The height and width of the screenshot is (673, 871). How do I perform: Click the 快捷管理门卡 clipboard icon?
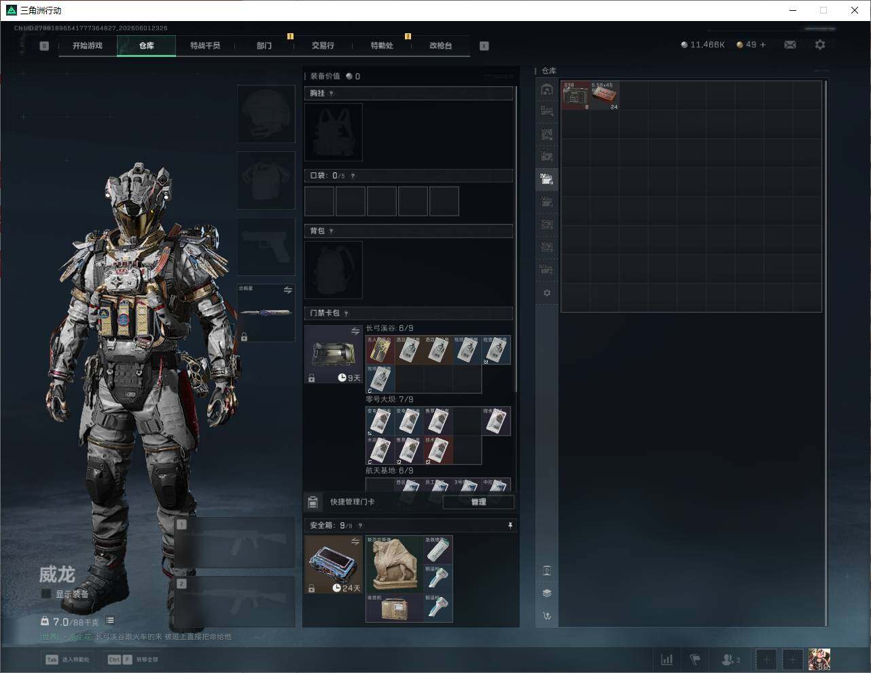click(313, 502)
